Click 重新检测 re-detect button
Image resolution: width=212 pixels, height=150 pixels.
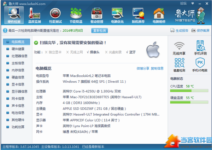point(100,31)
